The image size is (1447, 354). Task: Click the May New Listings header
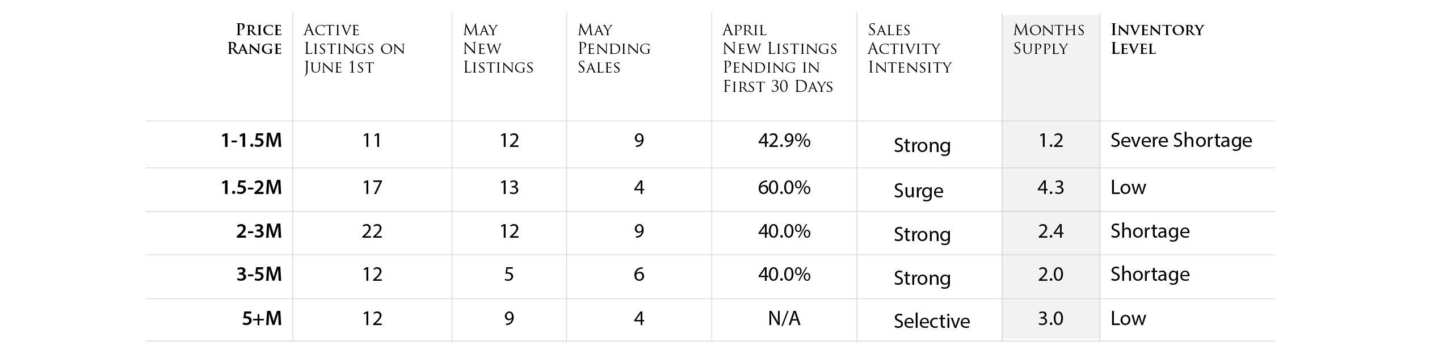coord(498,49)
